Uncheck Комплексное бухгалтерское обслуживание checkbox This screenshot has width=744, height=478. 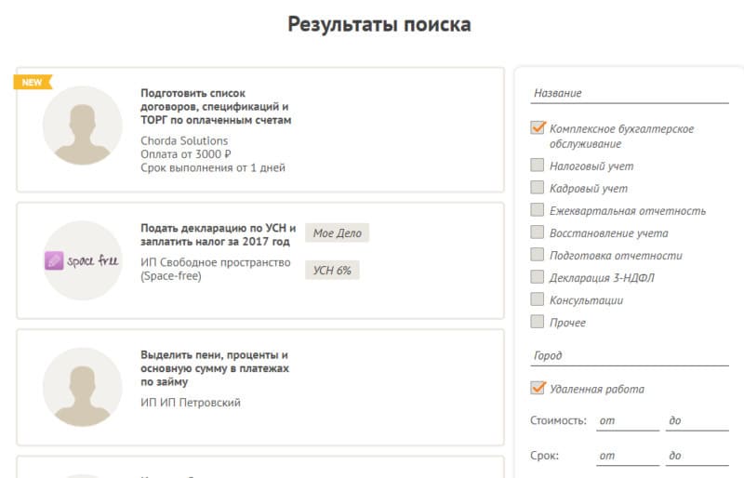(x=538, y=128)
